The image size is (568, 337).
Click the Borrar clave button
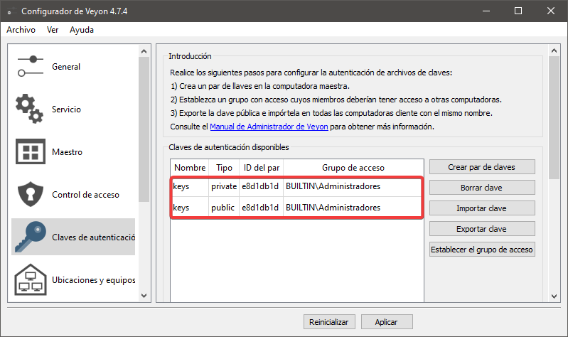[482, 188]
